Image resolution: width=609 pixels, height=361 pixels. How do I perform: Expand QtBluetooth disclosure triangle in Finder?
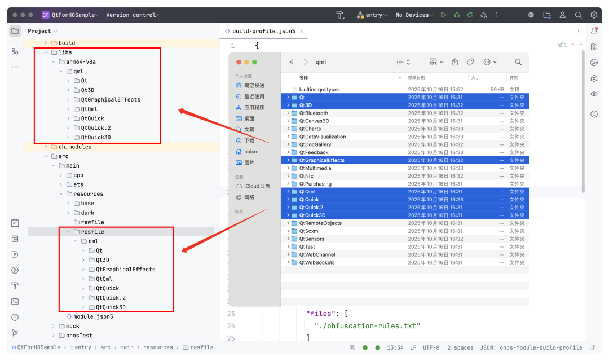(288, 113)
